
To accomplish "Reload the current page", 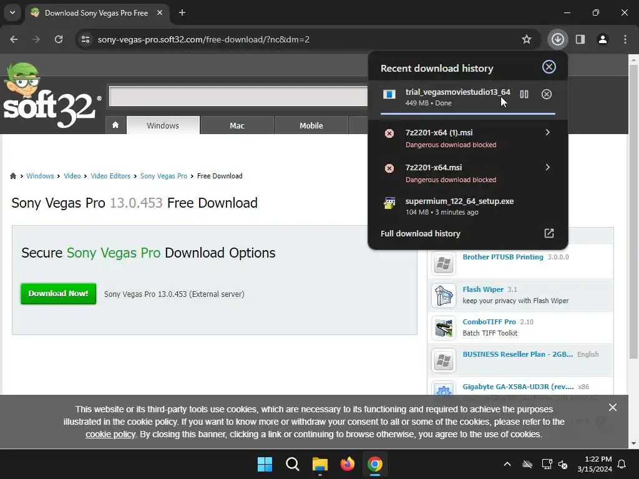I will pyautogui.click(x=59, y=39).
